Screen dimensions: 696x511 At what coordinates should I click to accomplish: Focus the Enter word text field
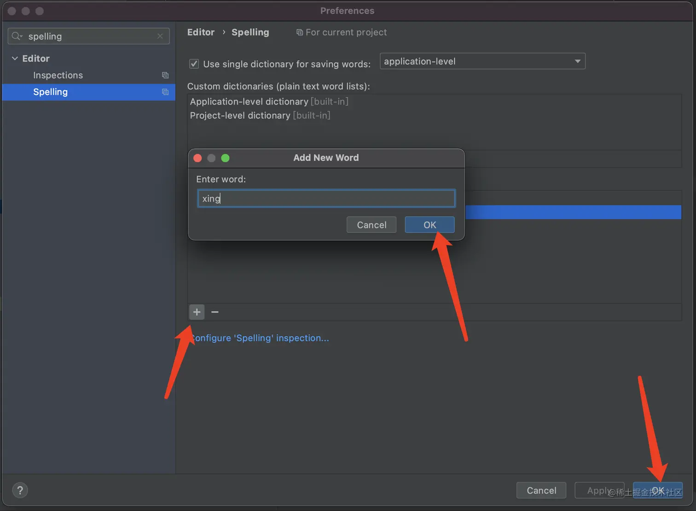coord(326,198)
